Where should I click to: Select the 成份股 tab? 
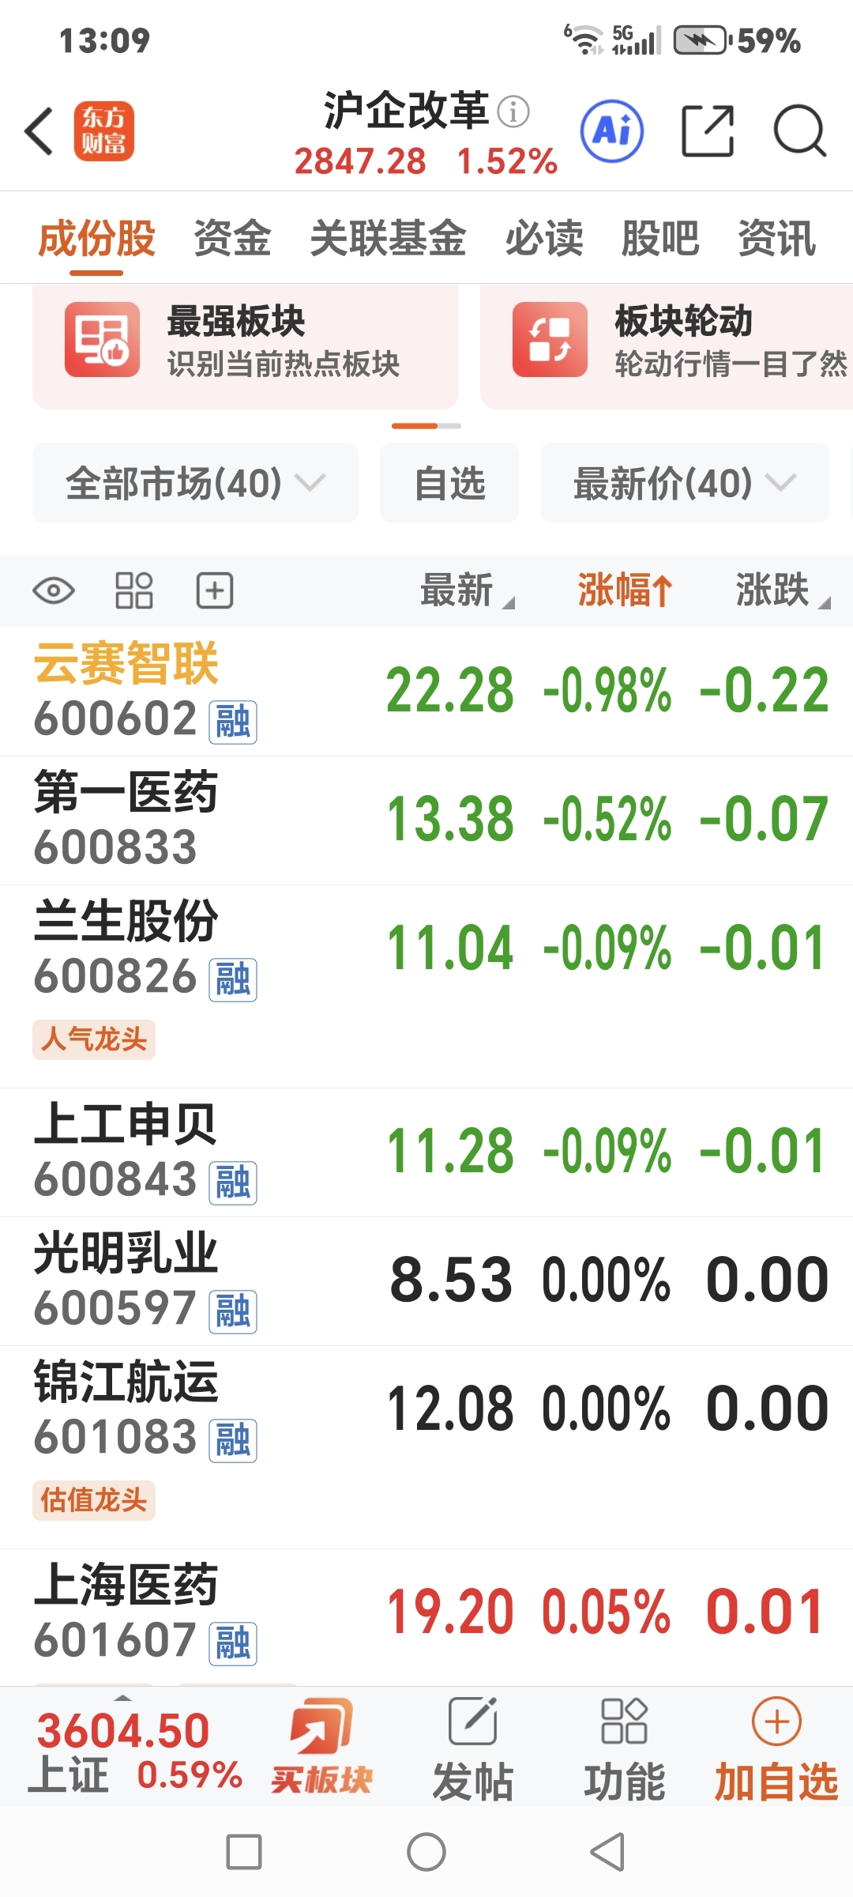[x=96, y=239]
